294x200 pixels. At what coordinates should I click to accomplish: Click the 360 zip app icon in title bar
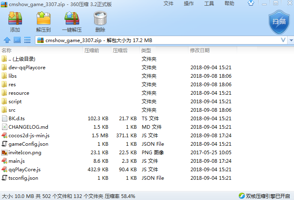[4, 4]
